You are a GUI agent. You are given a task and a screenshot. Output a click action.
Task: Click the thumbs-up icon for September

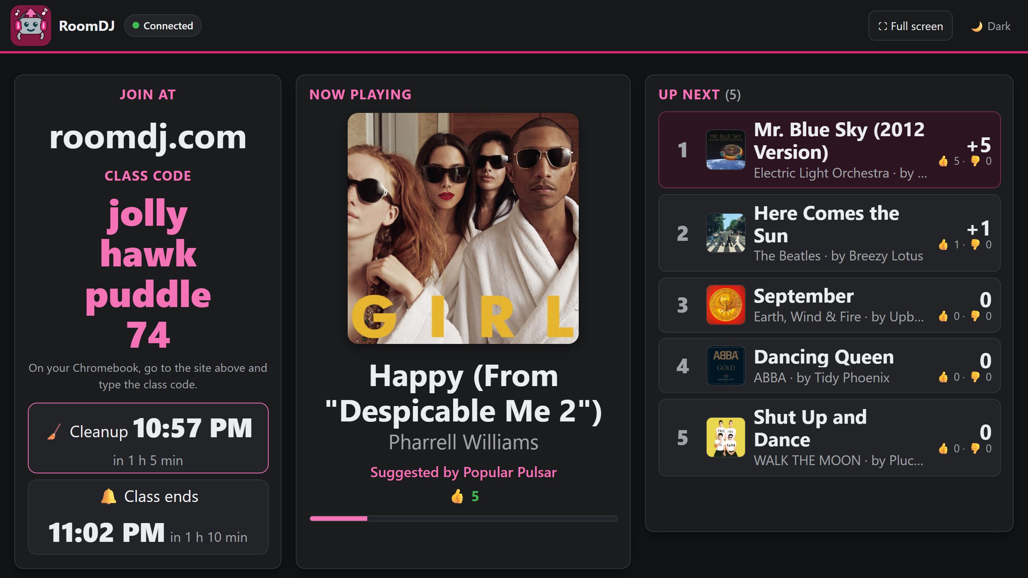(x=943, y=316)
